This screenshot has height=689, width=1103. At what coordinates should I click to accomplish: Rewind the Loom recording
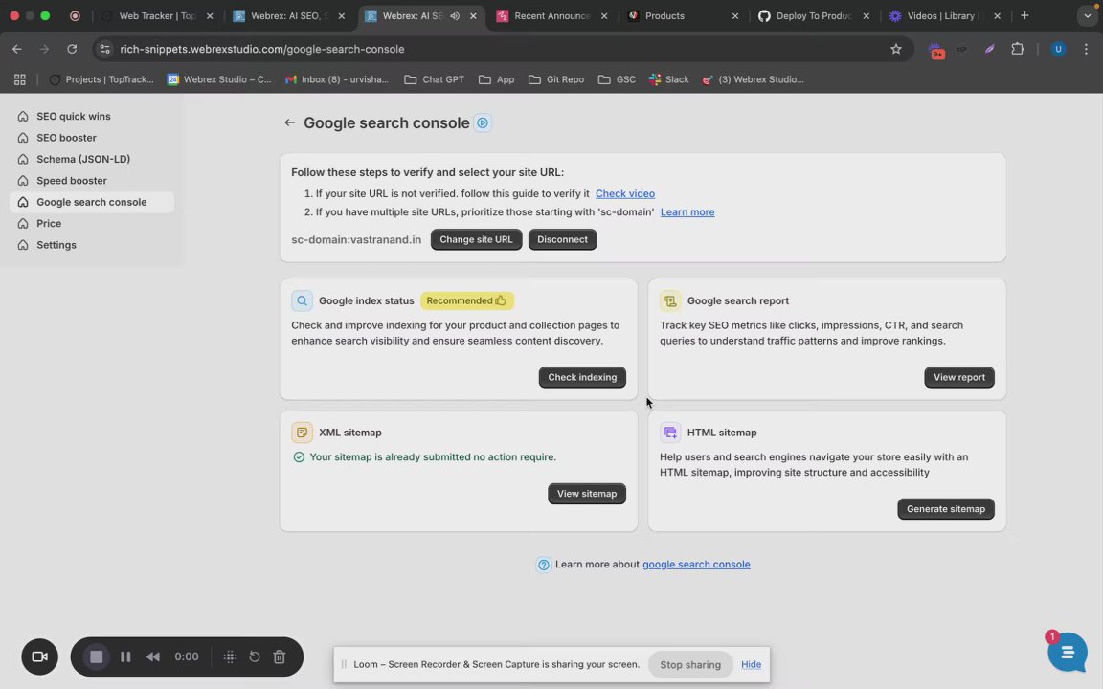pos(152,656)
